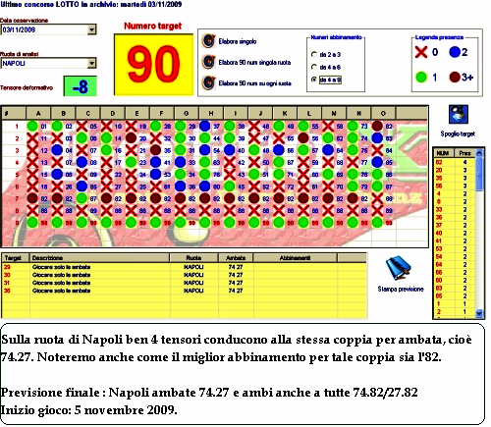Click the NUM list scrollbar thumb
Viewport: 491px width, 427px height.
tap(479, 174)
